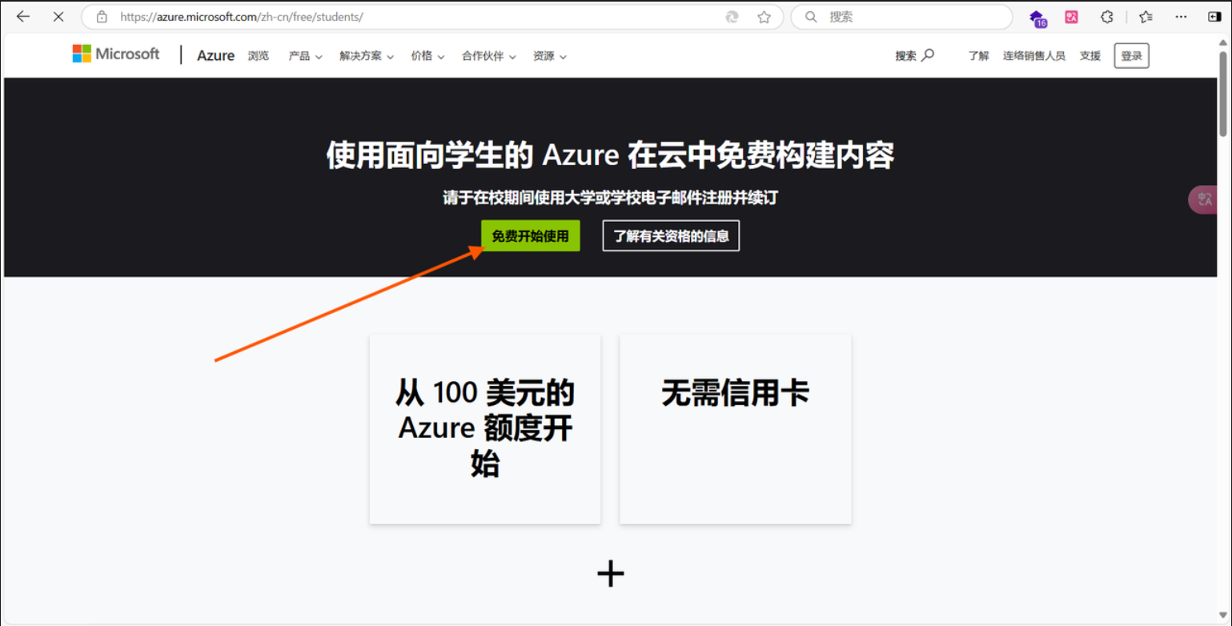
Task: Click the 了解有关资格的信息 button
Action: point(671,236)
